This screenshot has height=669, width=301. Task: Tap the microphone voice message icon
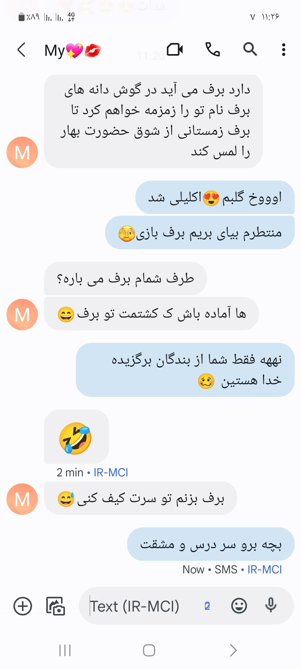(x=271, y=605)
